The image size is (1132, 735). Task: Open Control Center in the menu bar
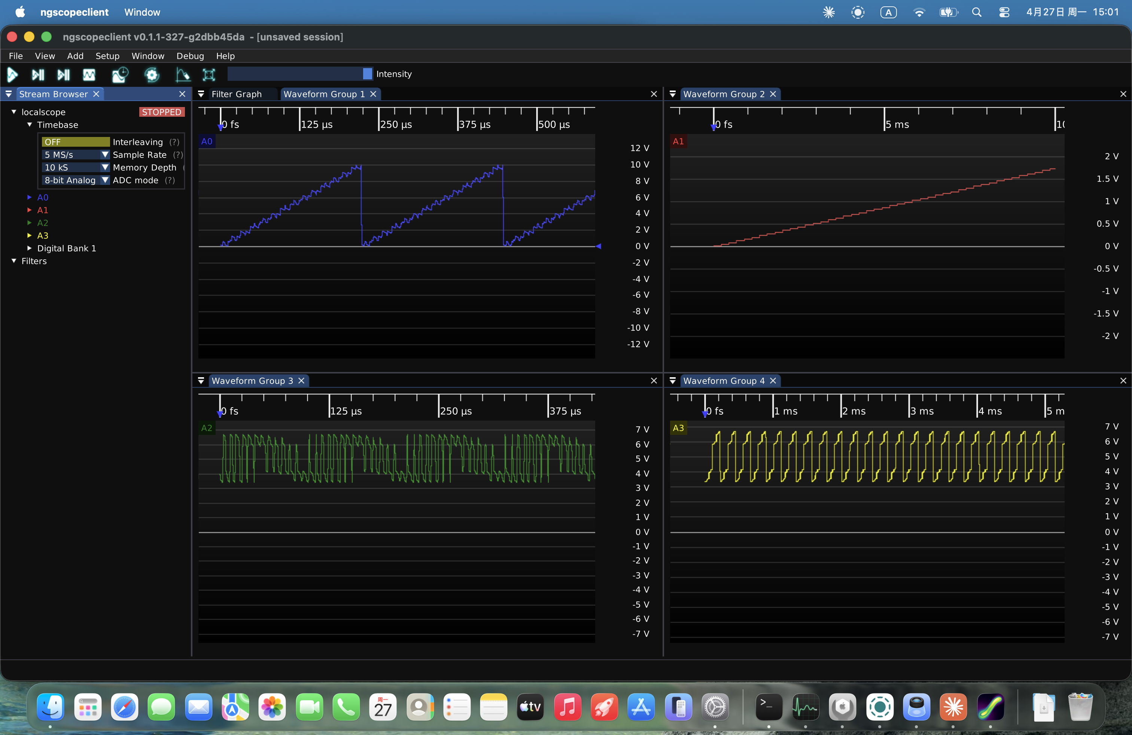coord(1004,12)
